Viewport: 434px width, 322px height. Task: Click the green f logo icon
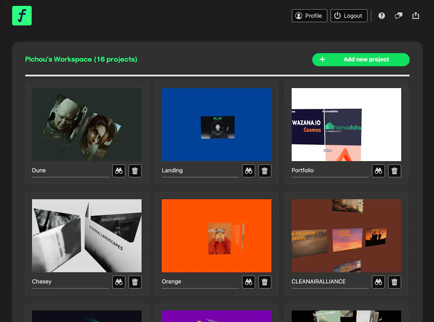pyautogui.click(x=22, y=16)
